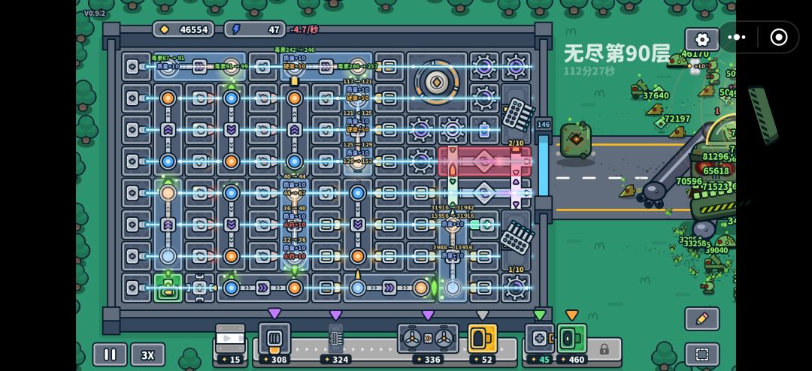This screenshot has width=812, height=371.
Task: Click the 3988→15956 damage label
Action: pyautogui.click(x=453, y=248)
